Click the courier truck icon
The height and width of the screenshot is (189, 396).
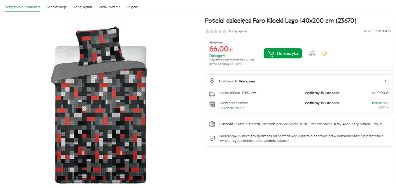tap(212, 94)
